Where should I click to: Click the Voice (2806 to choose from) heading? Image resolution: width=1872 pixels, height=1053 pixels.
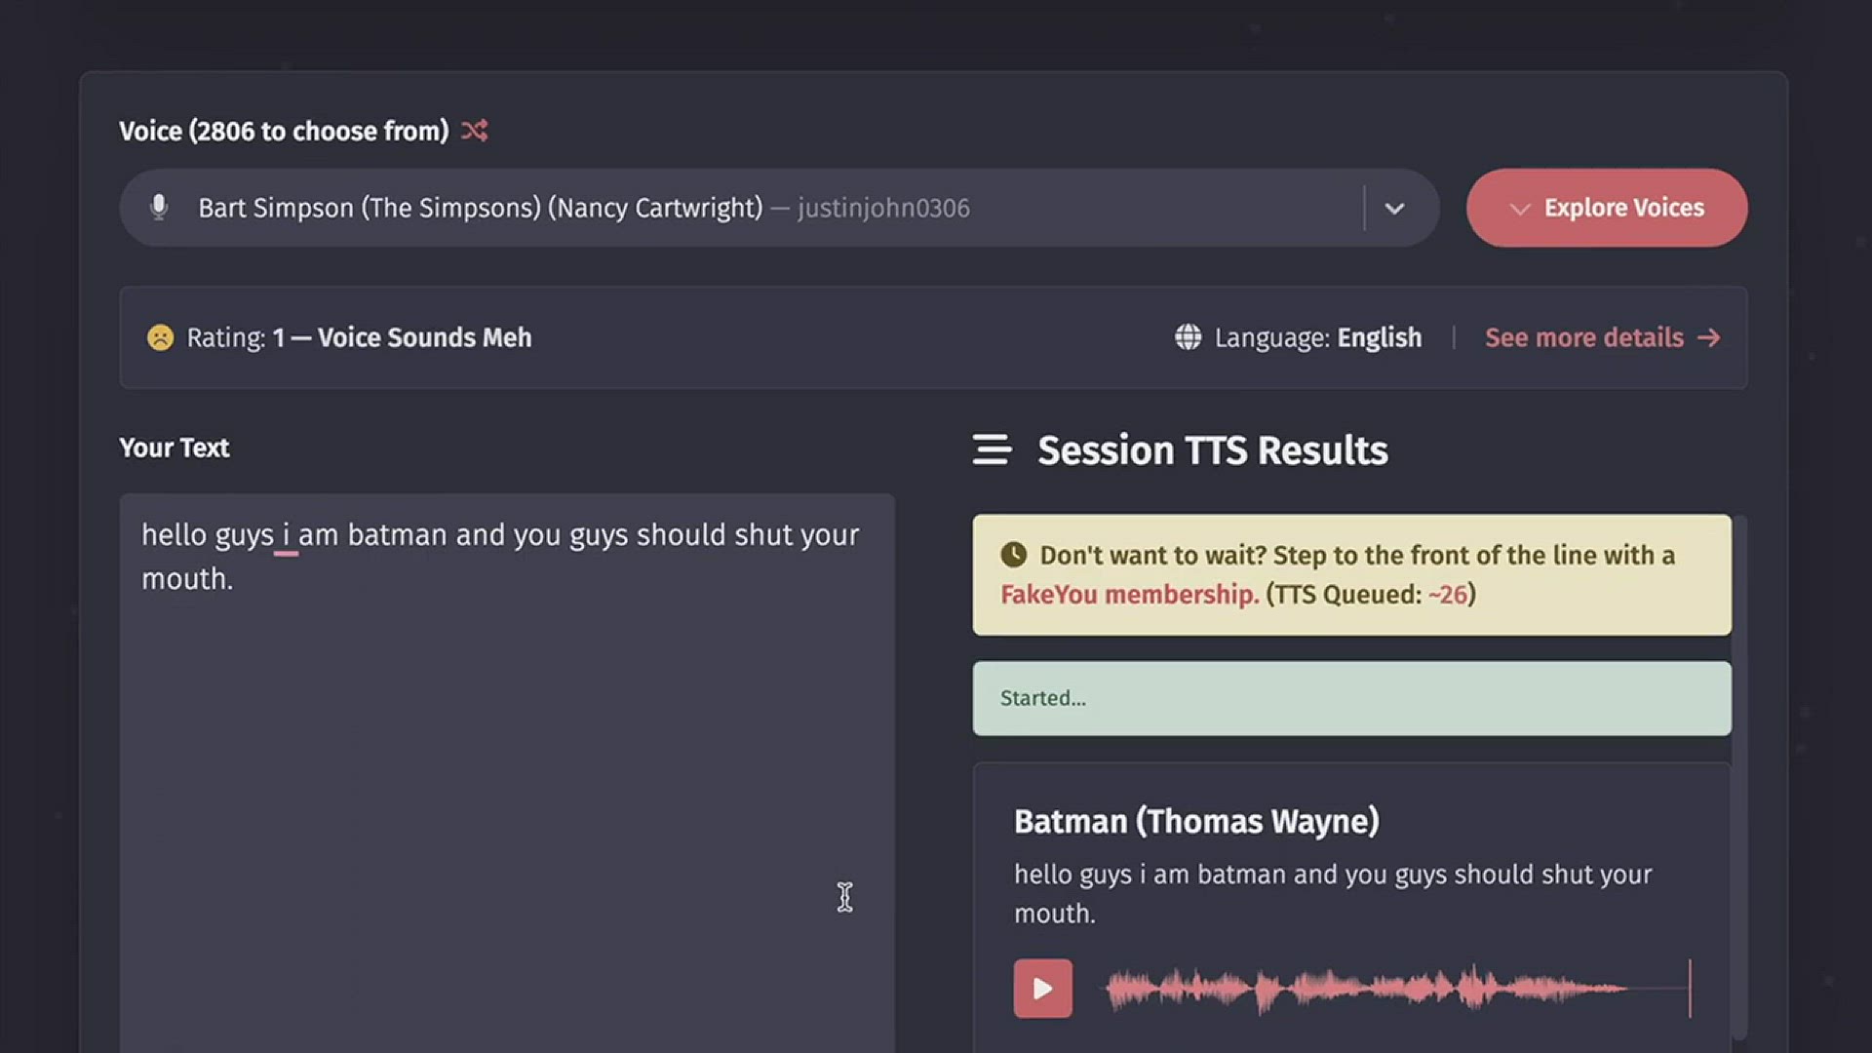click(284, 131)
